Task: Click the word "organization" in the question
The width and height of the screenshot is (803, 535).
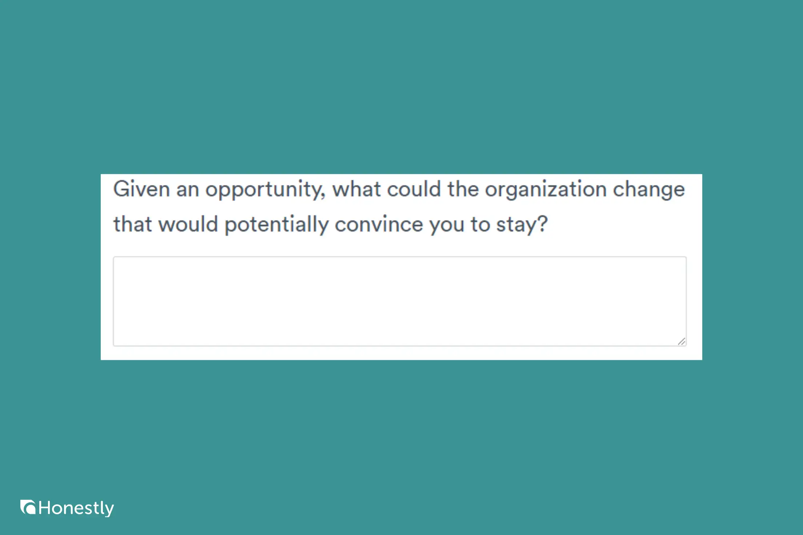Action: (546, 190)
